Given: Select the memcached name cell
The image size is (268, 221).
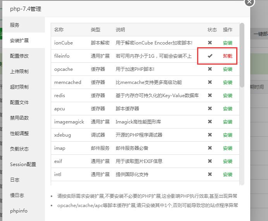Looking at the screenshot, I should coord(68,82).
